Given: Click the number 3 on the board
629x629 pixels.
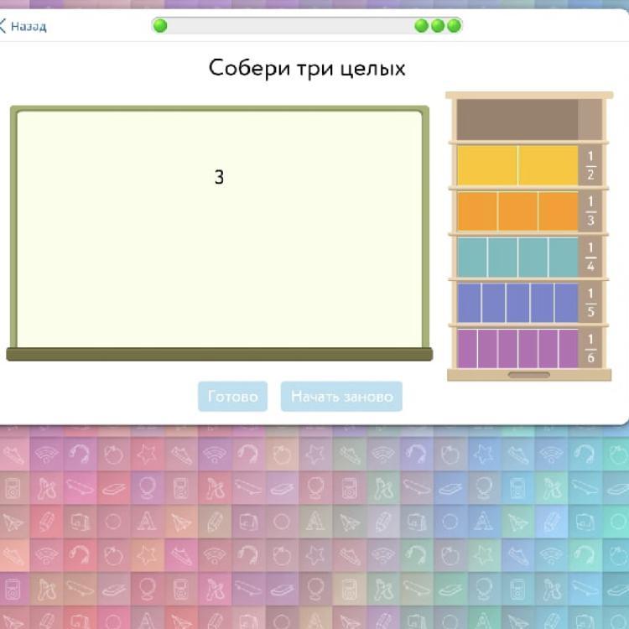Looking at the screenshot, I should (x=219, y=178).
